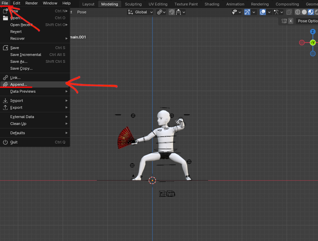Select solid viewport shading

point(304,12)
